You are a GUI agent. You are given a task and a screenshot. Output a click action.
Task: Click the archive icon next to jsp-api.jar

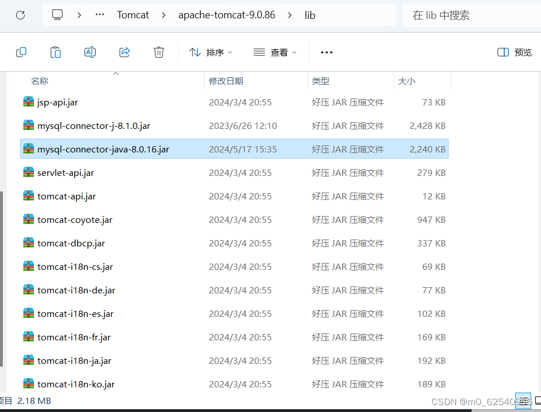pyautogui.click(x=28, y=102)
